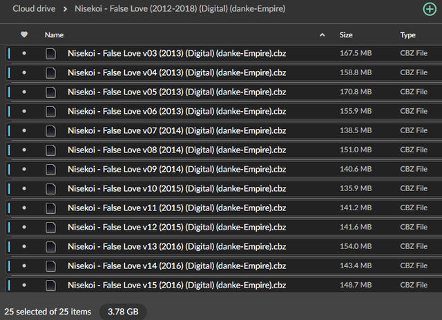Click the 25 selected of 25 items status

[48, 312]
